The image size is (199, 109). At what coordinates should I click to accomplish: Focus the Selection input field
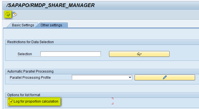click(x=71, y=54)
